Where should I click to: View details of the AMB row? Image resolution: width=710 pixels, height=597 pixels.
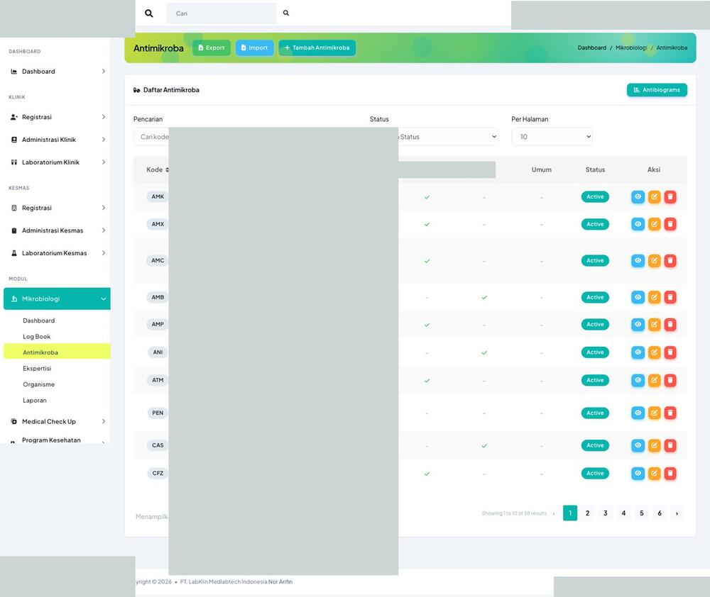point(638,297)
